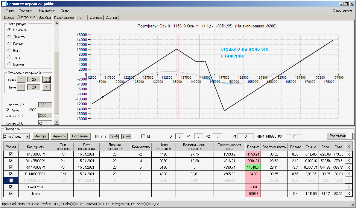Click the Профит column header

tap(253, 147)
